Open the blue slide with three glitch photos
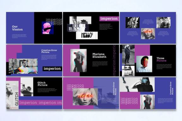The width and height of the screenshot is (182, 121). pyautogui.click(x=148, y=28)
